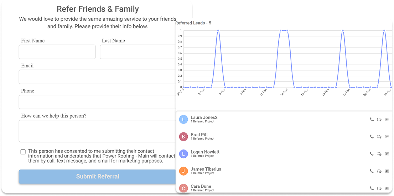Focus the First Name field
The width and height of the screenshot is (394, 196).
pyautogui.click(x=57, y=52)
